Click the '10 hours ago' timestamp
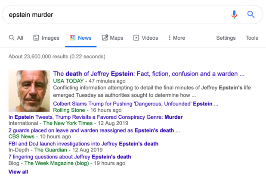Screen dimensions: 266x180 [x=55, y=136]
